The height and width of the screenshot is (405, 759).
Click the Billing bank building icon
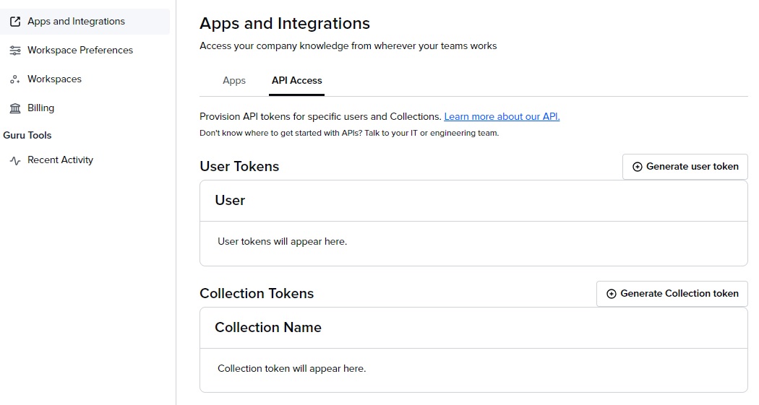click(15, 108)
